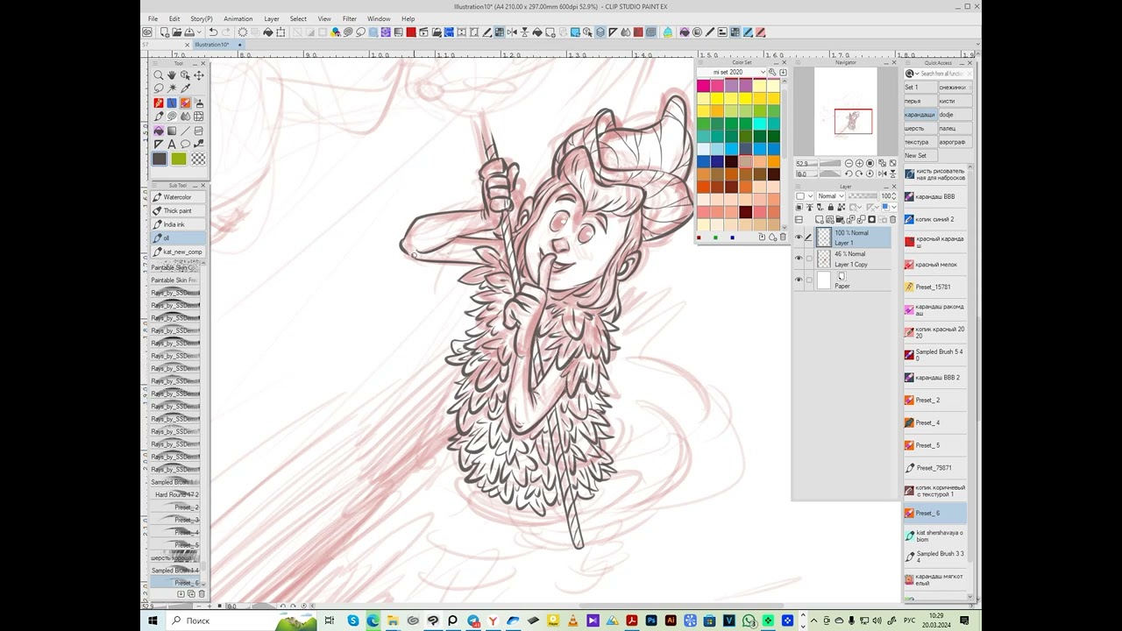Create a new raster layer

coord(819,219)
